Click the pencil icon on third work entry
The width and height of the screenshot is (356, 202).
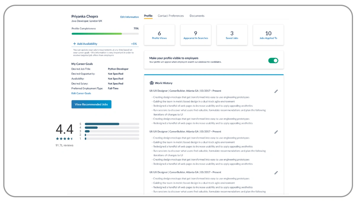tap(276, 173)
